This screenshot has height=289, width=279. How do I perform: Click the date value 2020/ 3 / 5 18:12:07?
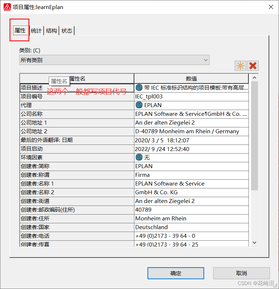(x=191, y=140)
